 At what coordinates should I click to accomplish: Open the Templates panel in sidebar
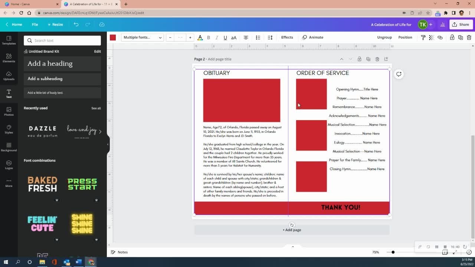[x=9, y=40]
